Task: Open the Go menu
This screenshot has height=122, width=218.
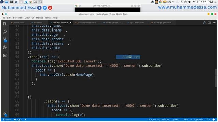Action: click(x=33, y=18)
